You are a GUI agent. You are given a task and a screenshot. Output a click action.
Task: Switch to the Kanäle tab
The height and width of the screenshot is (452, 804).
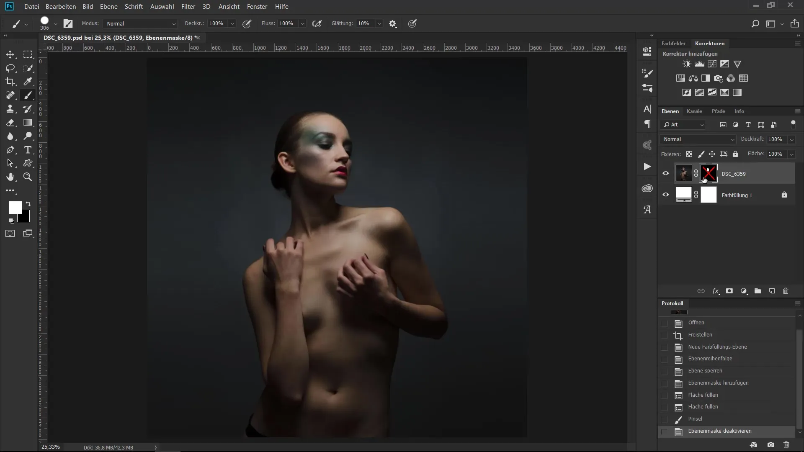click(694, 111)
